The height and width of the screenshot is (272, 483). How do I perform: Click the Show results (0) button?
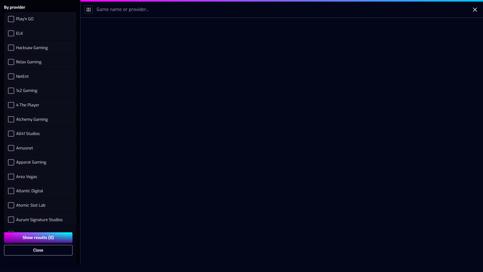point(38,237)
